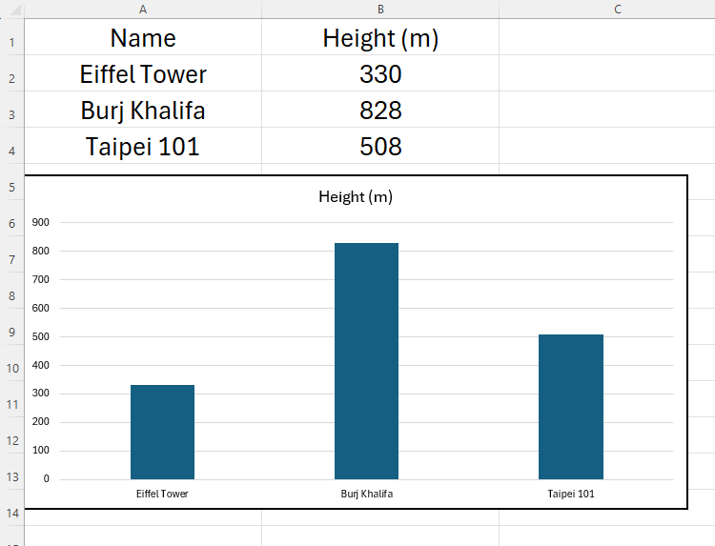Viewport: 715px width, 546px height.
Task: Select the cell with value 508
Action: (x=380, y=146)
